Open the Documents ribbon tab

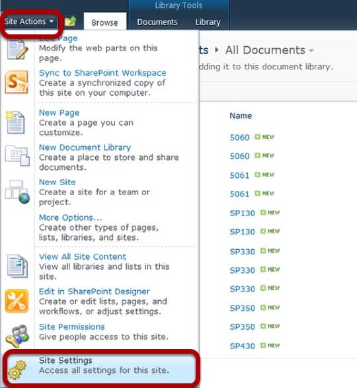(x=157, y=22)
